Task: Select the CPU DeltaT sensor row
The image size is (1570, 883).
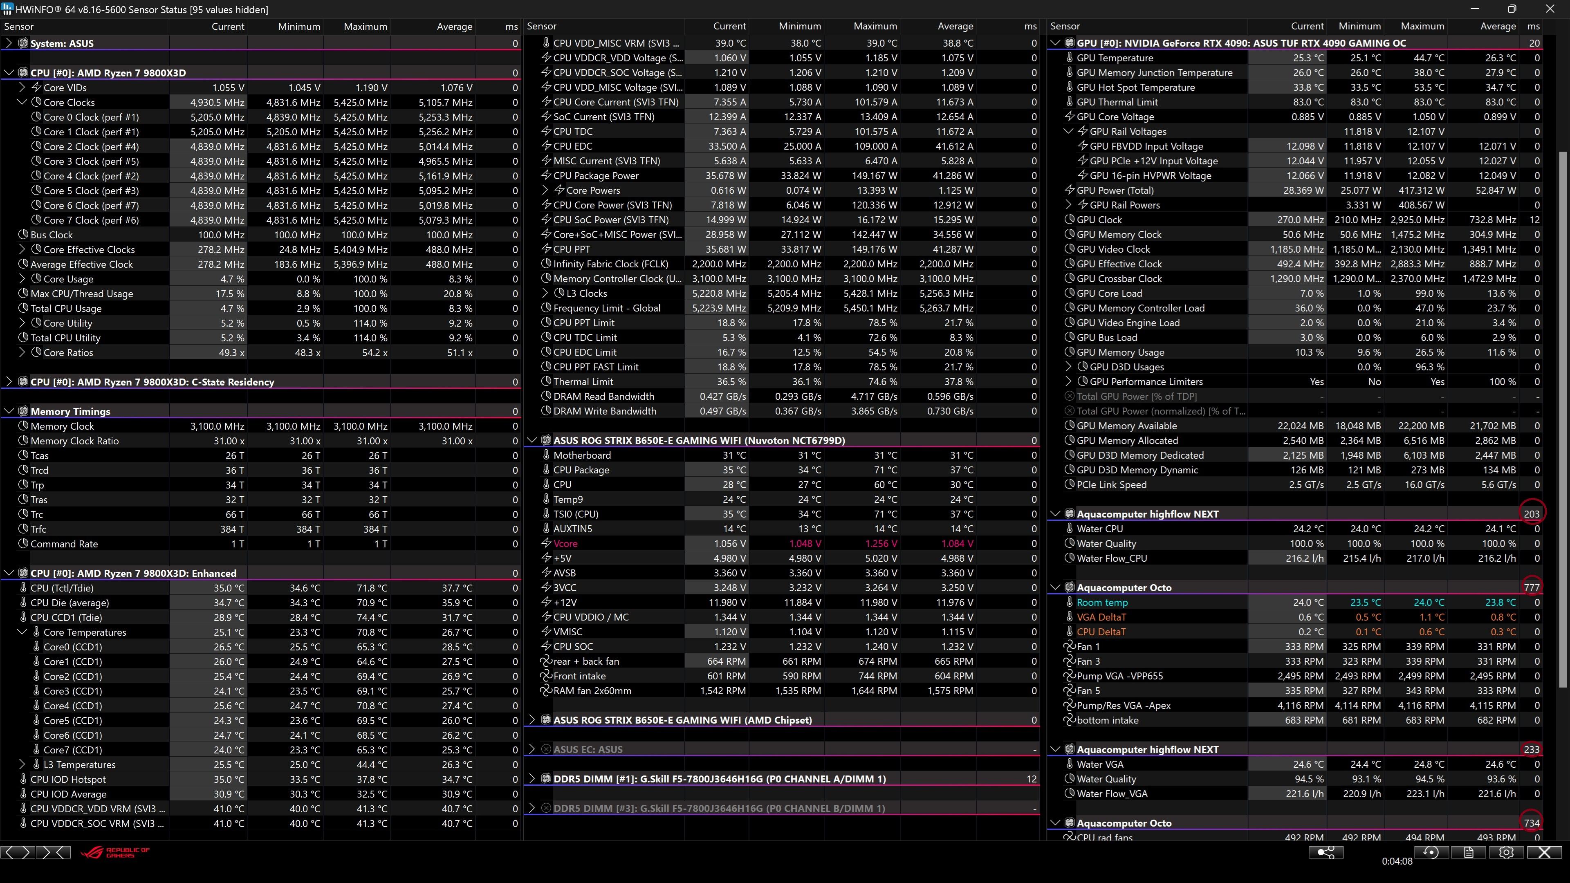Action: [x=1295, y=632]
